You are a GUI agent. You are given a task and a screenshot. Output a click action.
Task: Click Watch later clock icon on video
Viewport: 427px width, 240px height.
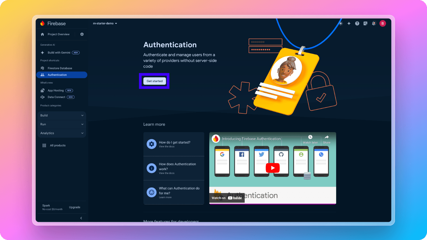pos(310,137)
